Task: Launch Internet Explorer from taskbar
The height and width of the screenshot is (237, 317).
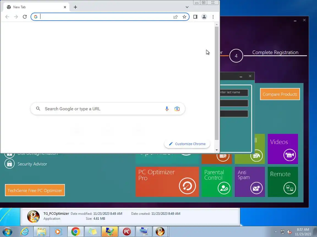Action: (25, 232)
